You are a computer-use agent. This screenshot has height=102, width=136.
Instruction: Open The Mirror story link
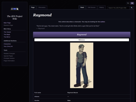tap(7, 37)
